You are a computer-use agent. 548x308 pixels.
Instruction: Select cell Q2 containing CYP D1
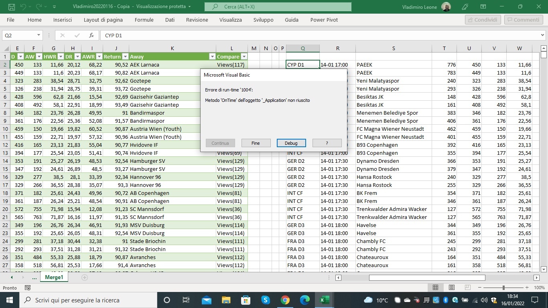[x=302, y=65]
